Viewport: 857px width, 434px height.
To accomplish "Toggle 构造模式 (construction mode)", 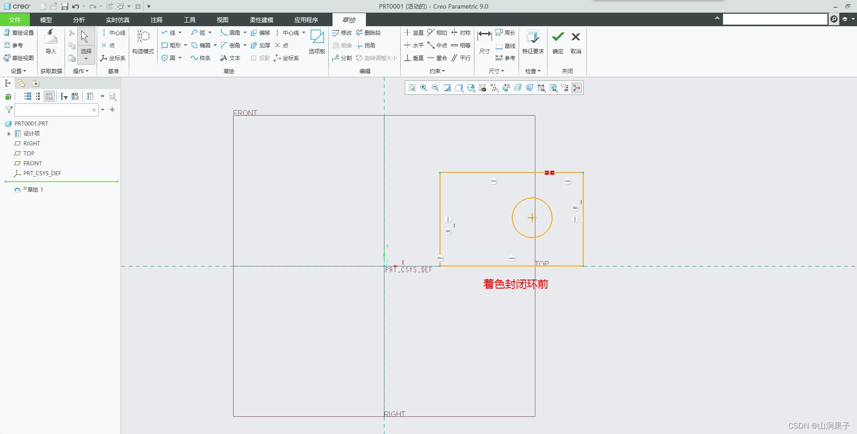I will [x=143, y=42].
